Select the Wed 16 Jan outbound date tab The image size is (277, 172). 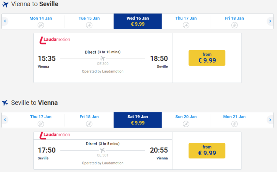[x=138, y=21]
